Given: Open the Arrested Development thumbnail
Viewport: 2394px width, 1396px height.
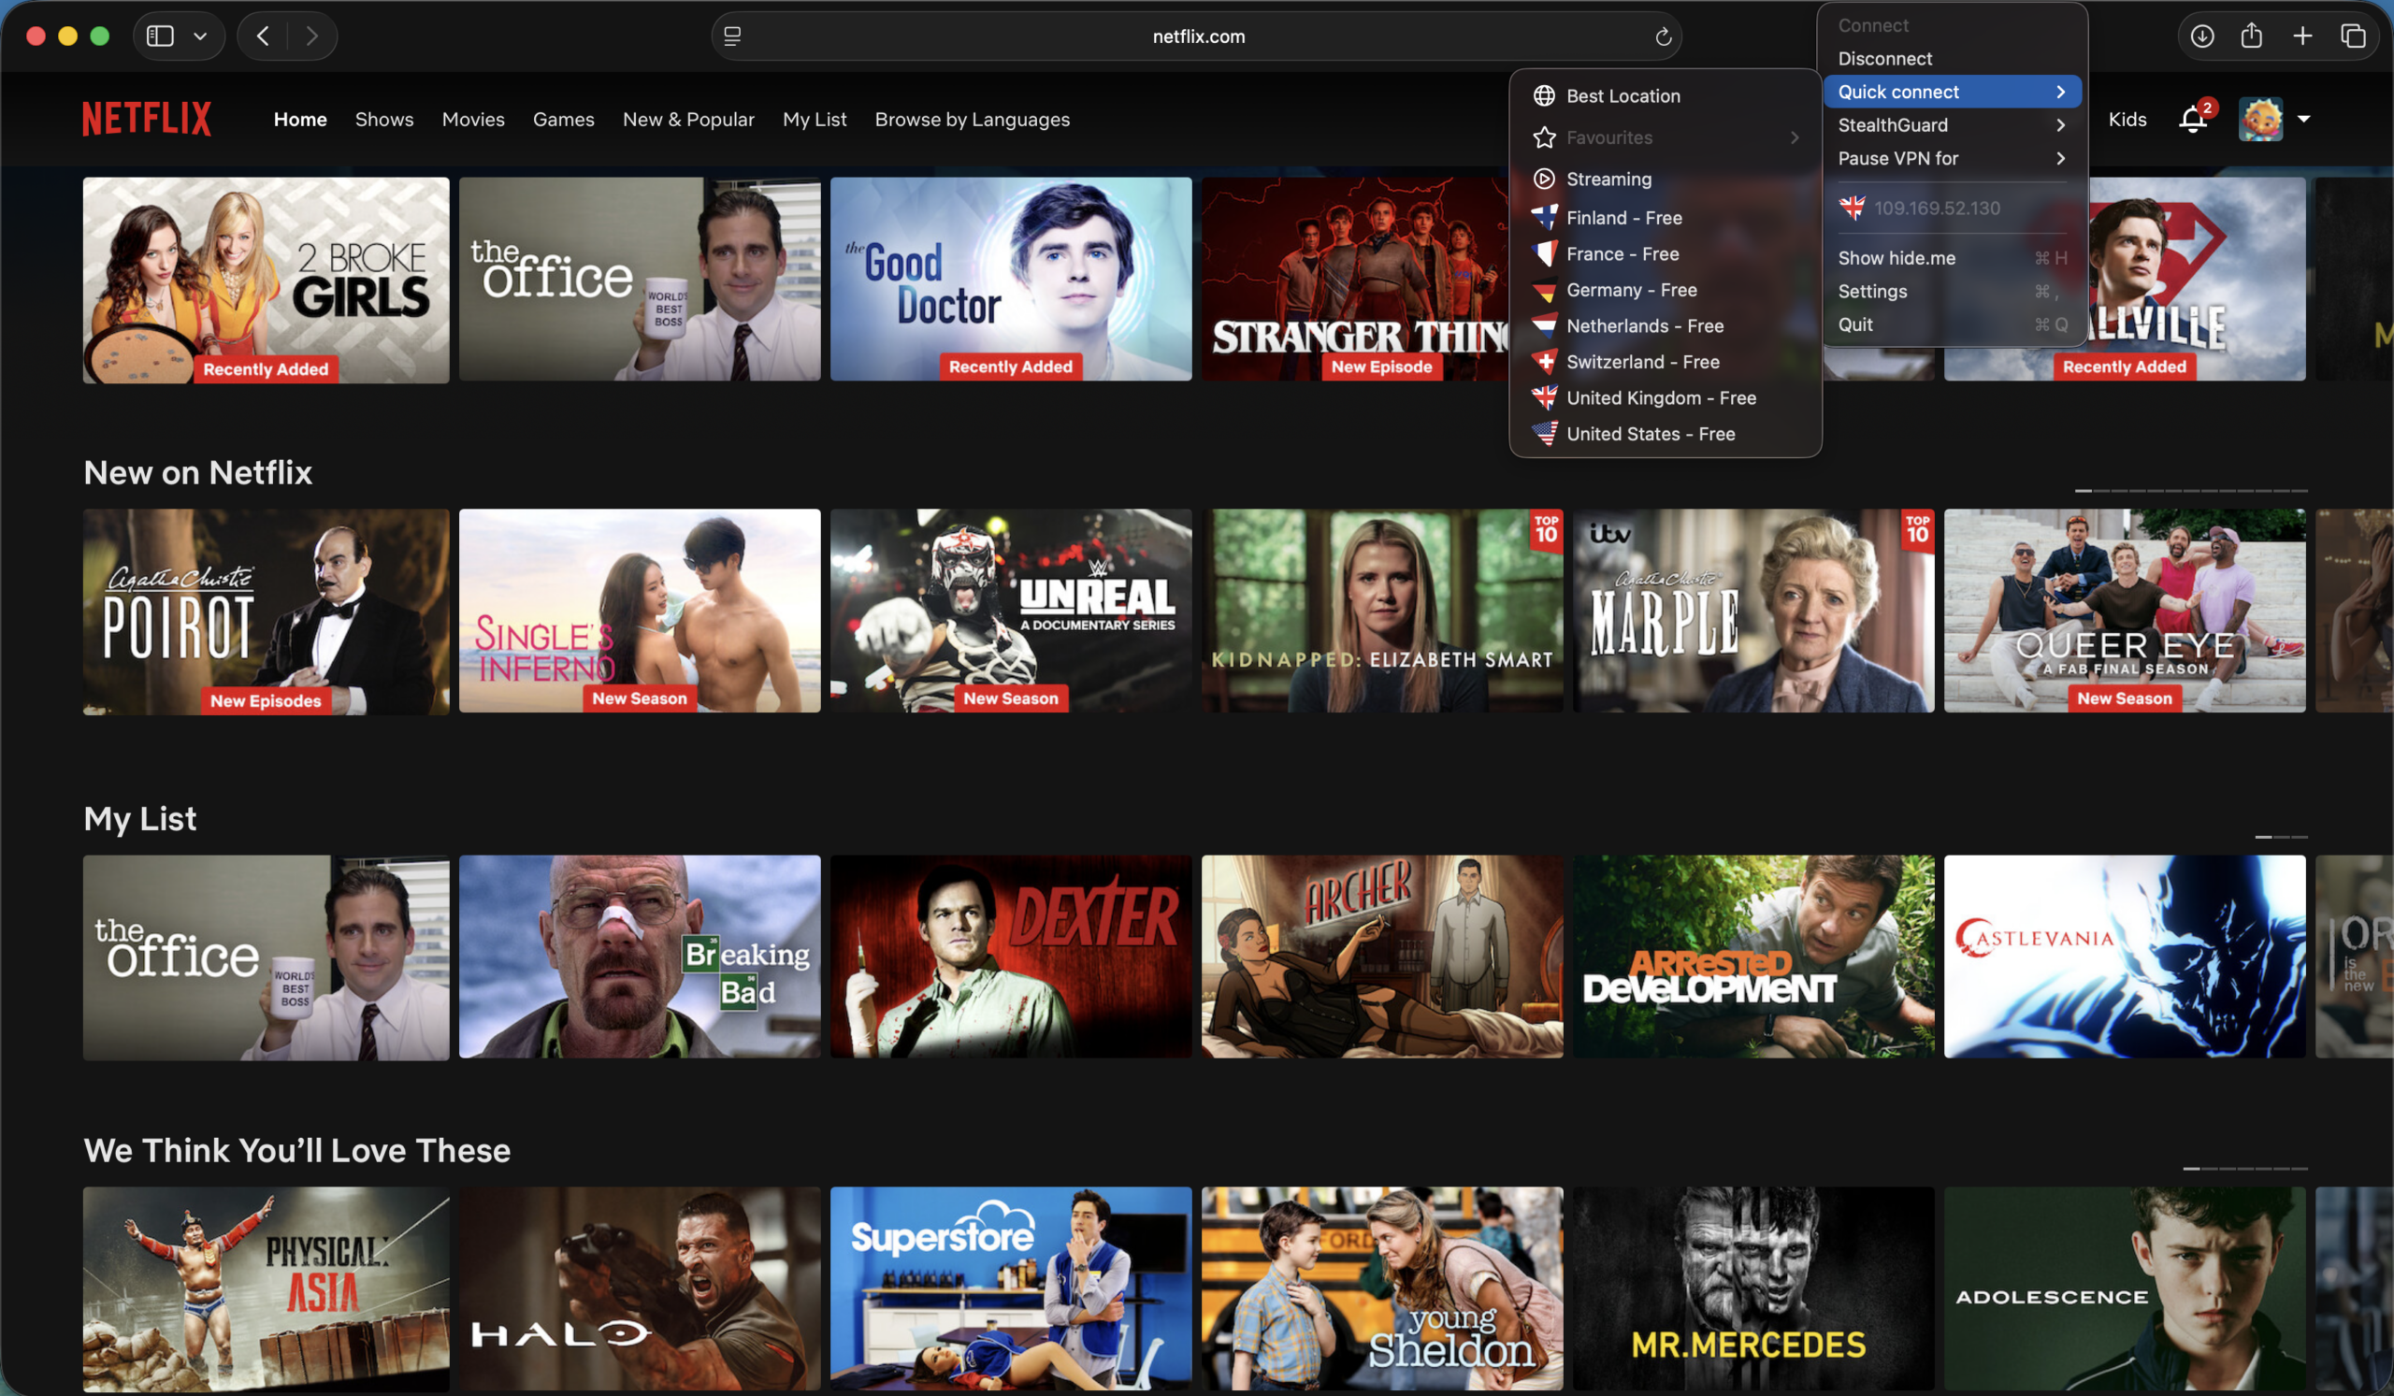Looking at the screenshot, I should pyautogui.click(x=1753, y=957).
